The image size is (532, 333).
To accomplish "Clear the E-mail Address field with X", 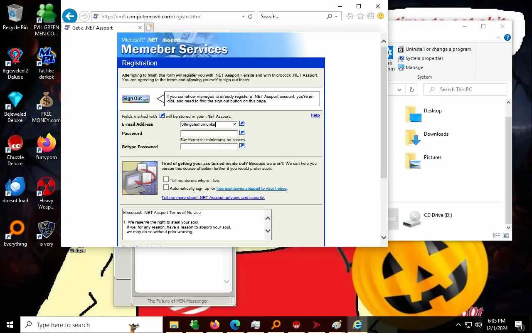I will click(234, 124).
